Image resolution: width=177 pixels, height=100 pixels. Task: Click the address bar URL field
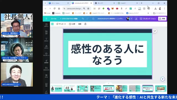74,9
